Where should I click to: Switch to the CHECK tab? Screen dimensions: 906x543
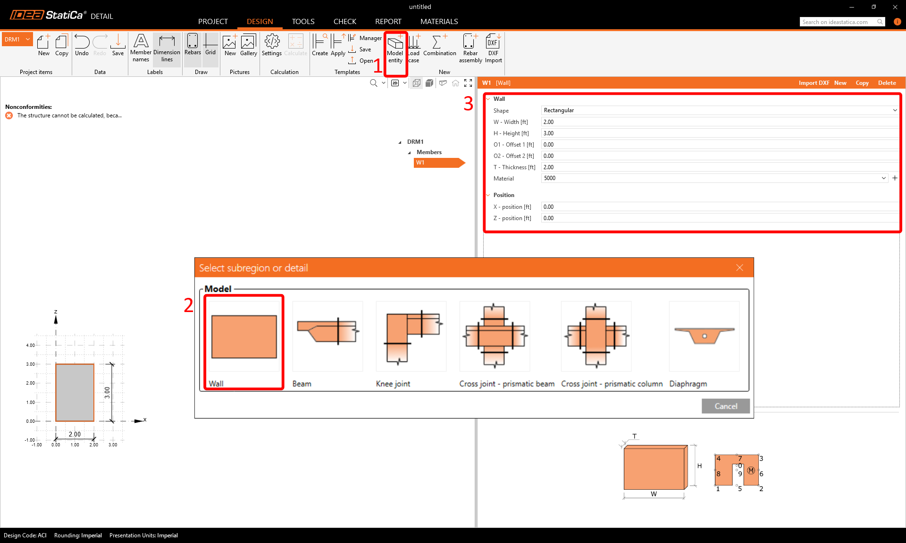(x=344, y=22)
